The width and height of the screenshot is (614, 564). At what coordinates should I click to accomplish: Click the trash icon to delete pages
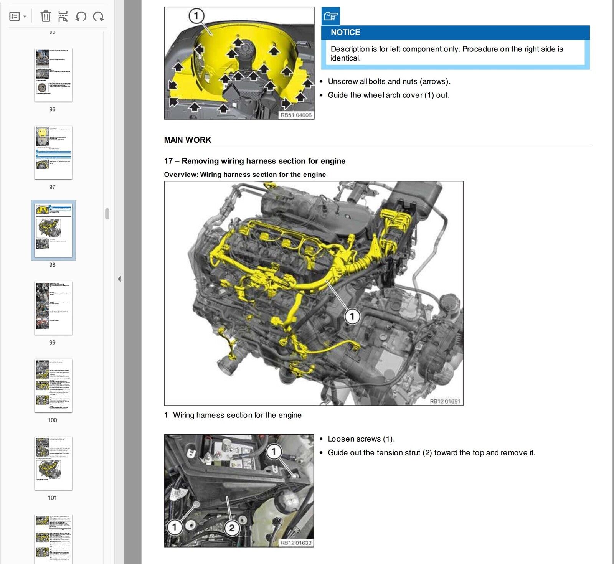46,16
